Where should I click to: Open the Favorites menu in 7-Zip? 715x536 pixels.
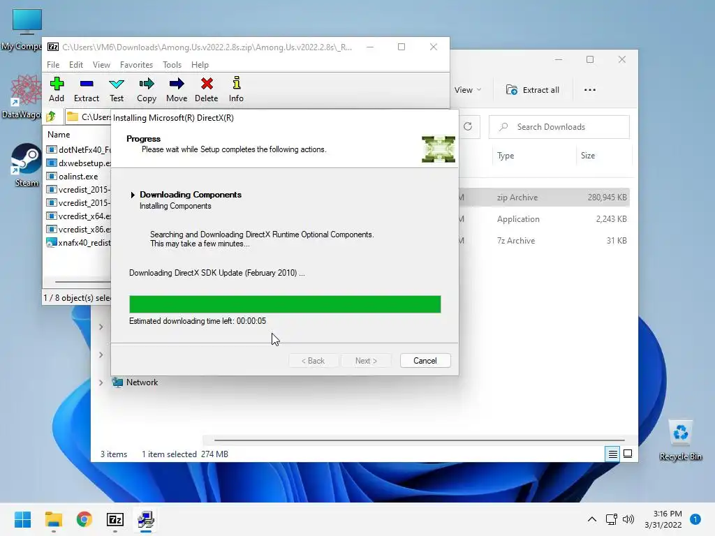click(136, 65)
